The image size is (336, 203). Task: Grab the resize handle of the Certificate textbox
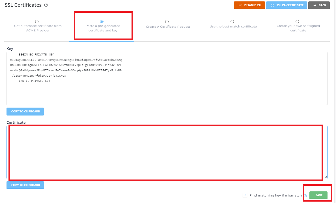(x=326, y=177)
